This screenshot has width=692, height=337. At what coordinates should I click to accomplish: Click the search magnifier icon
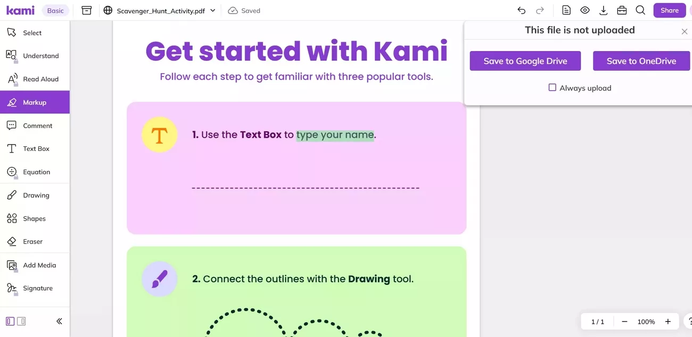tap(640, 11)
